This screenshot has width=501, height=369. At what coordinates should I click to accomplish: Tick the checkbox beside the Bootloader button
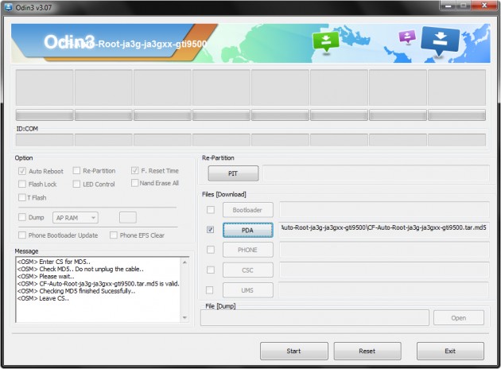pos(210,210)
